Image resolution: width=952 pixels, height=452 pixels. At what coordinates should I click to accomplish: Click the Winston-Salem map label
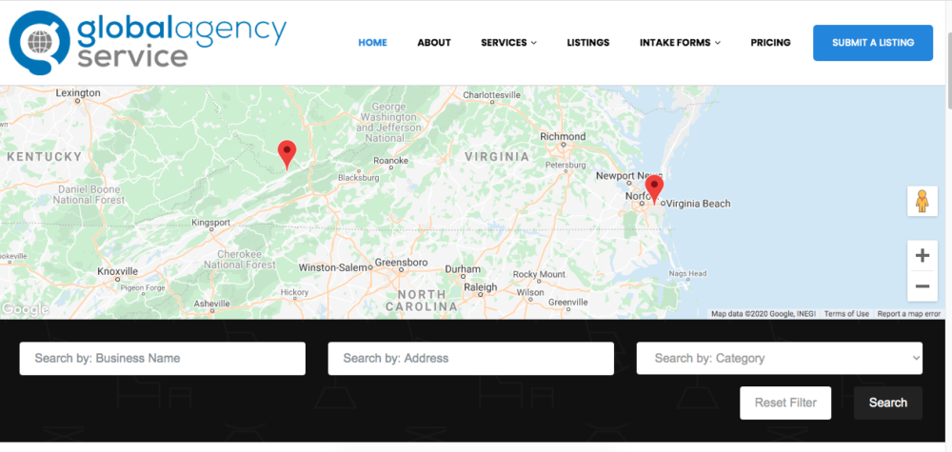[332, 267]
